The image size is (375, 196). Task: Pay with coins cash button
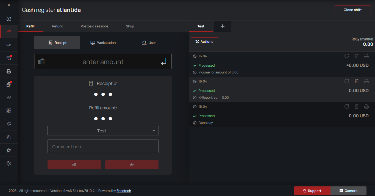(x=74, y=165)
